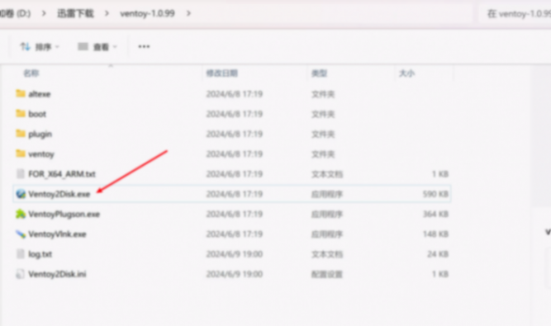Select the boot folder name
Image resolution: width=551 pixels, height=326 pixels.
tap(37, 114)
